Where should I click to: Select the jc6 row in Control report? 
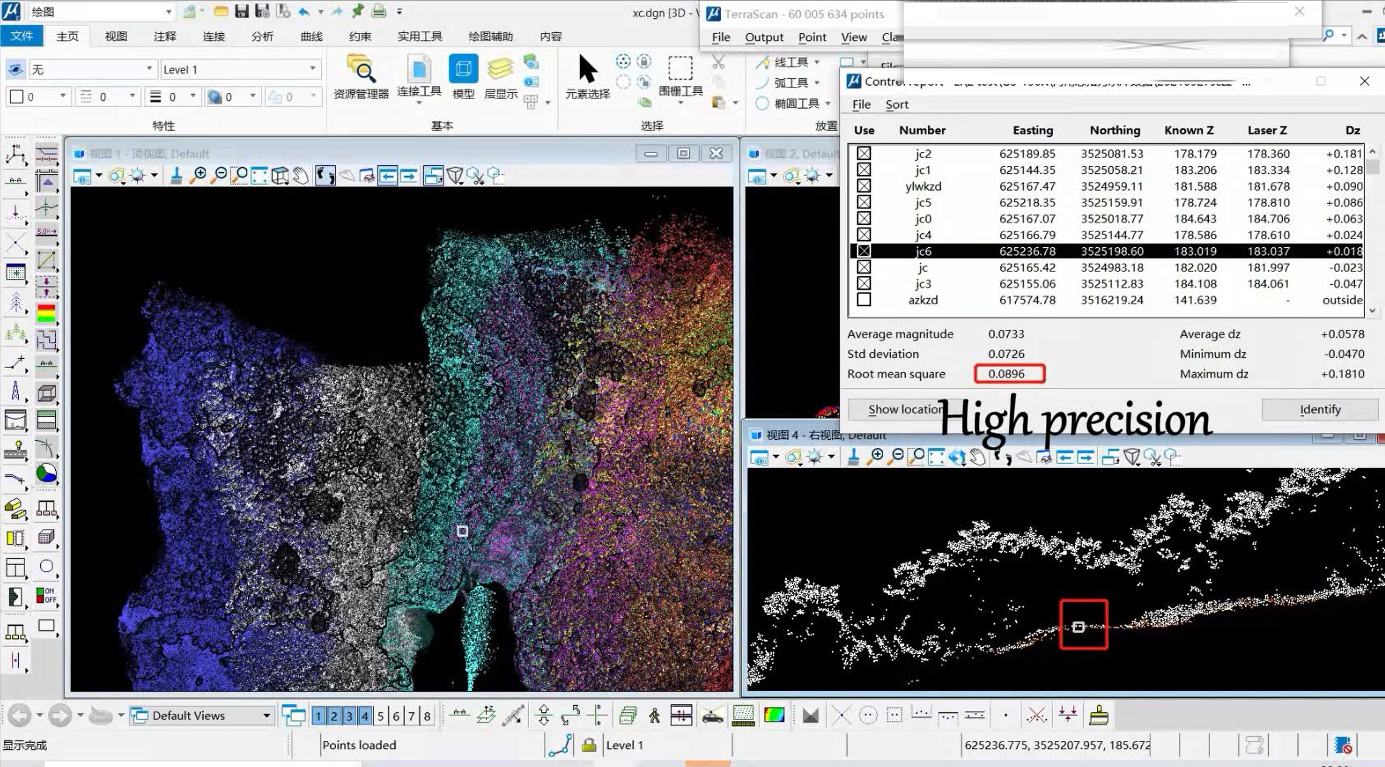point(1107,251)
